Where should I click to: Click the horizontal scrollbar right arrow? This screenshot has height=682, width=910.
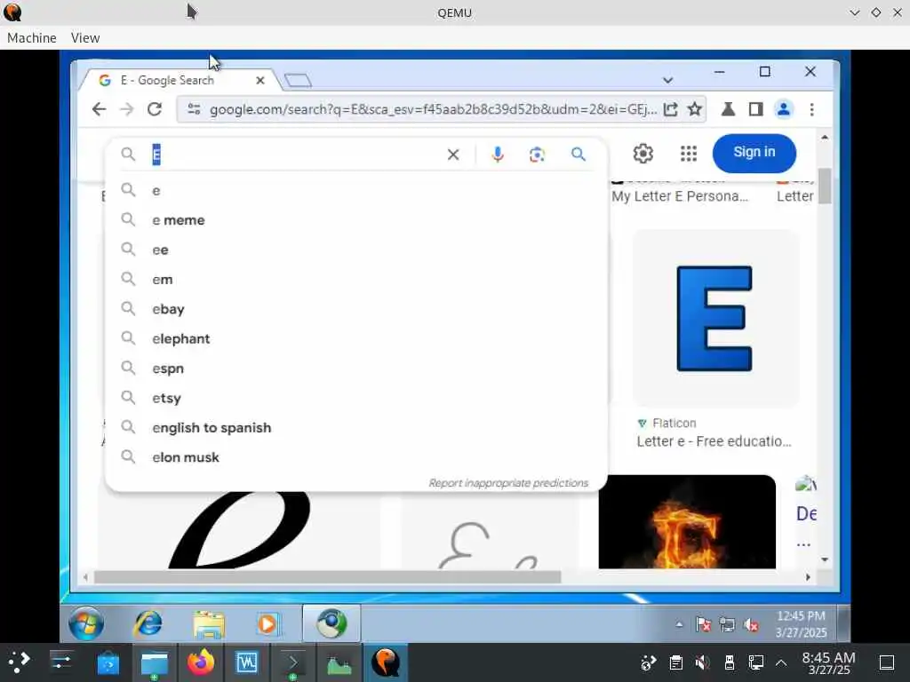[x=808, y=577]
